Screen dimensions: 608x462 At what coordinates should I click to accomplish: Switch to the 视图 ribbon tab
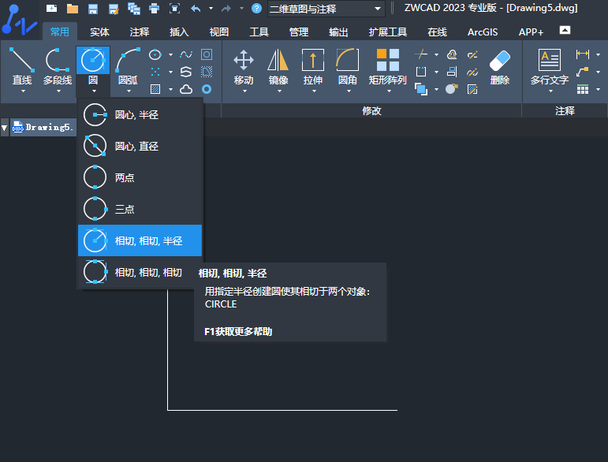(219, 32)
